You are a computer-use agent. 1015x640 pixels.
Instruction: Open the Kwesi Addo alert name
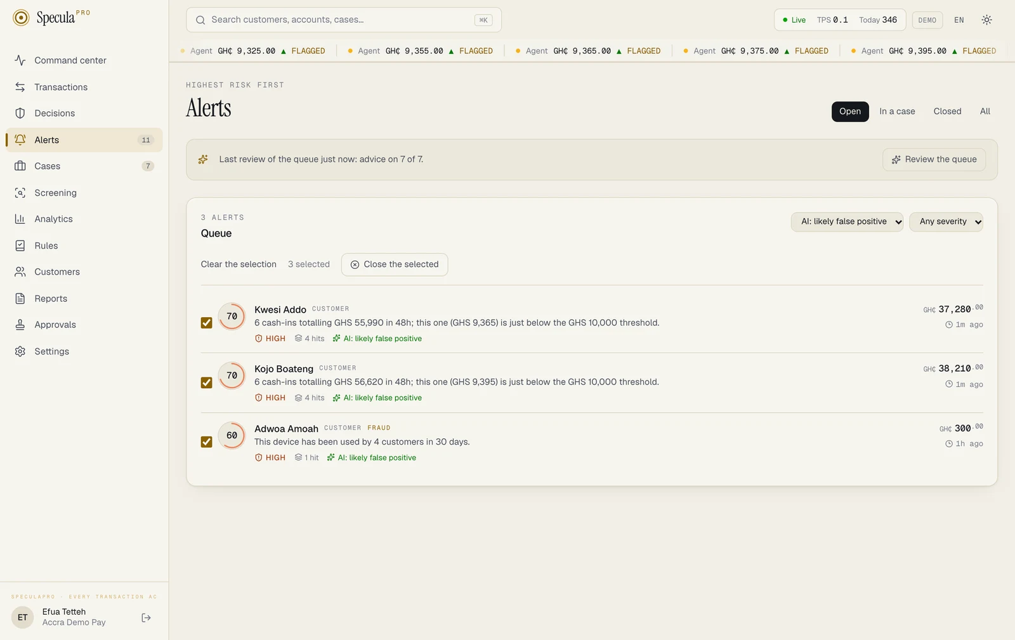(280, 310)
